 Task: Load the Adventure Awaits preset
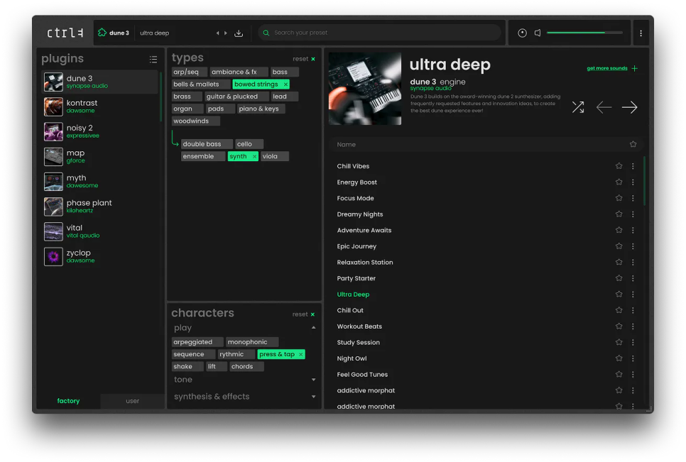pos(364,231)
